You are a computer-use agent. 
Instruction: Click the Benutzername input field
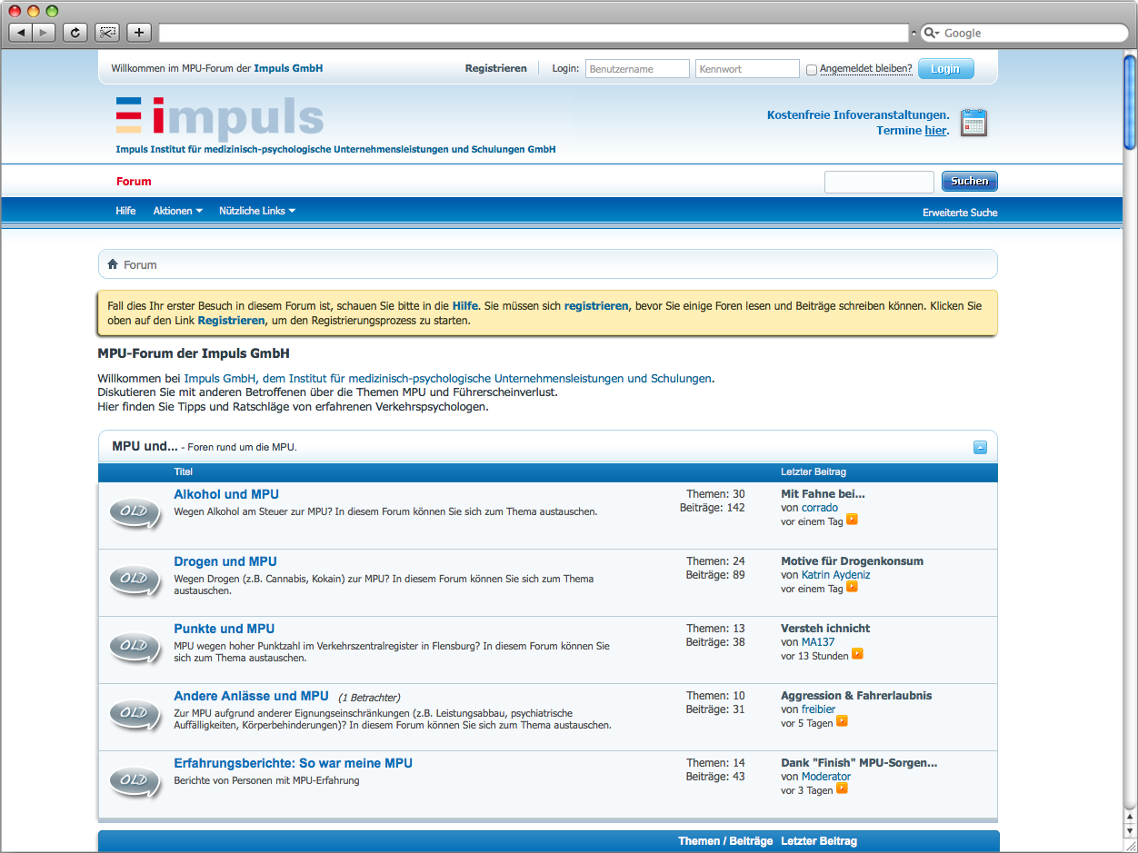[637, 69]
